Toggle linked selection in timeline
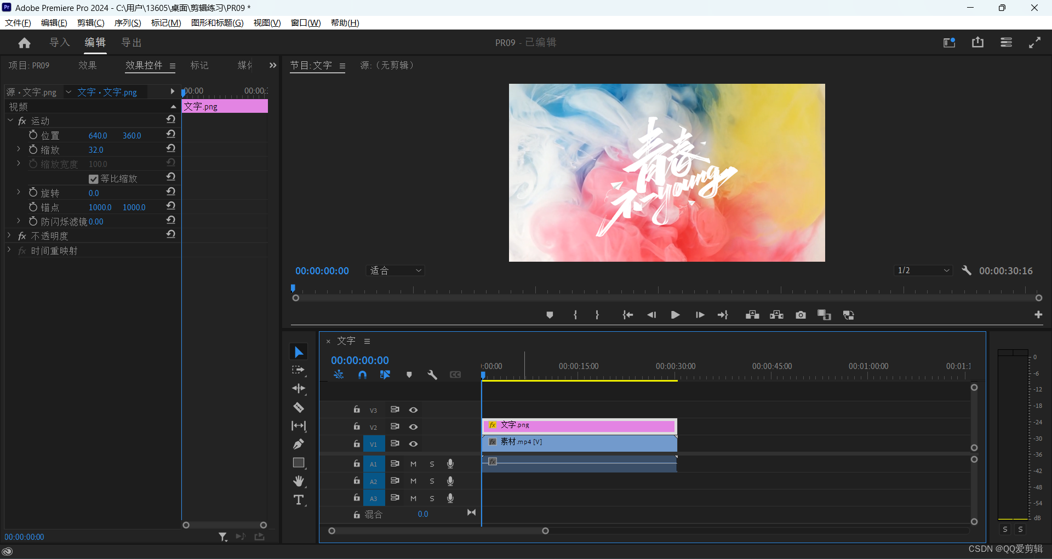Screen dimensions: 1052x559 [x=385, y=375]
